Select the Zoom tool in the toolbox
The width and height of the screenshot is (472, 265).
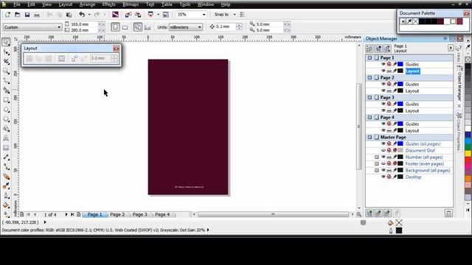pyautogui.click(x=6, y=71)
